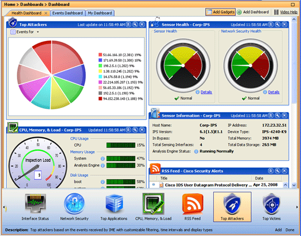Switch to Events Dashboard tab
This screenshot has height=236, width=301.
[68, 13]
